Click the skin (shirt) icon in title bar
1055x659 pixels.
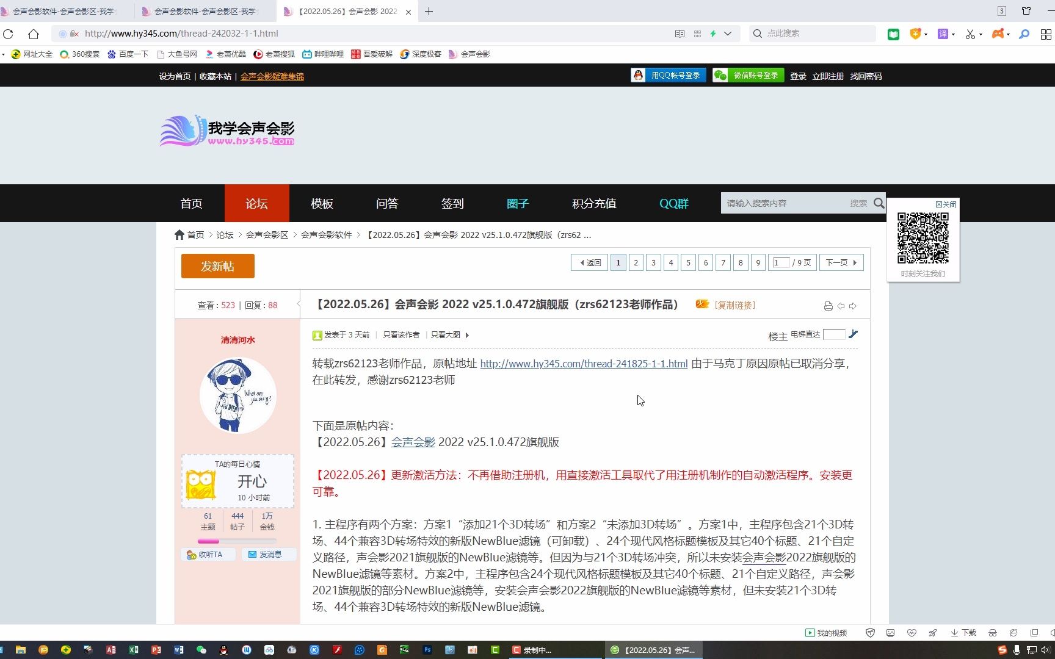(x=1026, y=11)
